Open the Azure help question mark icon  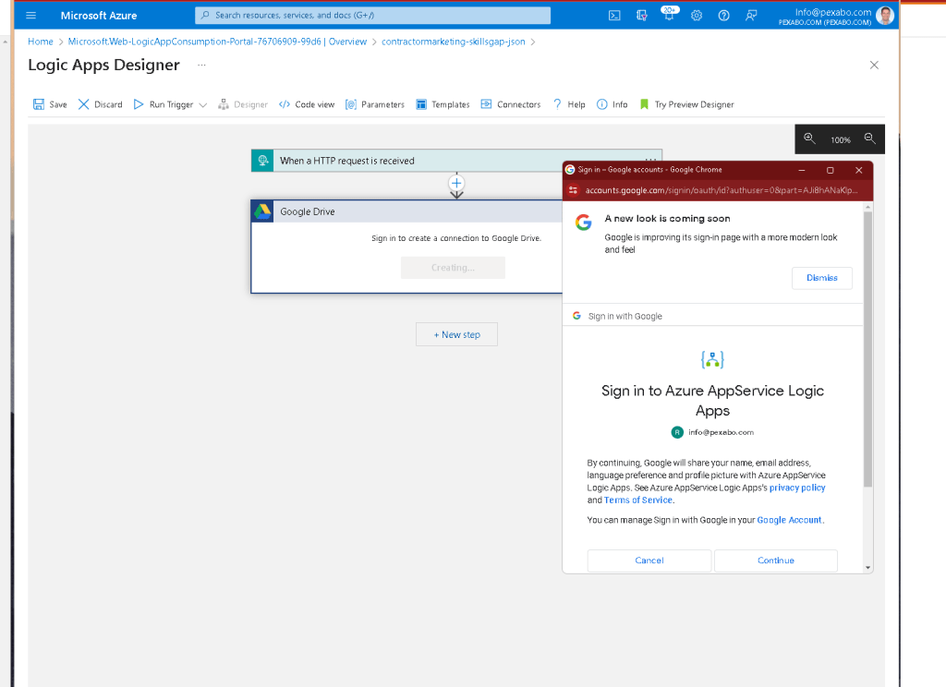723,16
